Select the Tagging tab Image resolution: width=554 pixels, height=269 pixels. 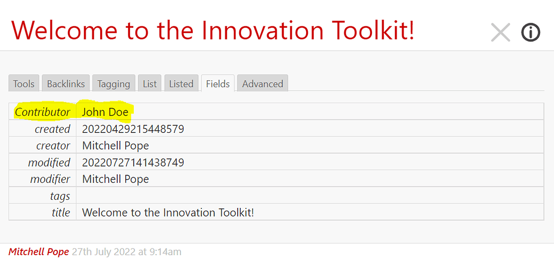[114, 84]
